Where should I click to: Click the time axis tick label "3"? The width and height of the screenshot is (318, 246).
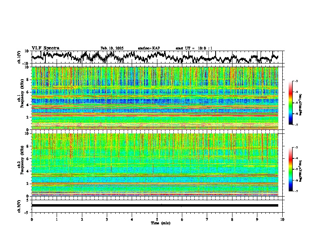[x=107, y=219]
